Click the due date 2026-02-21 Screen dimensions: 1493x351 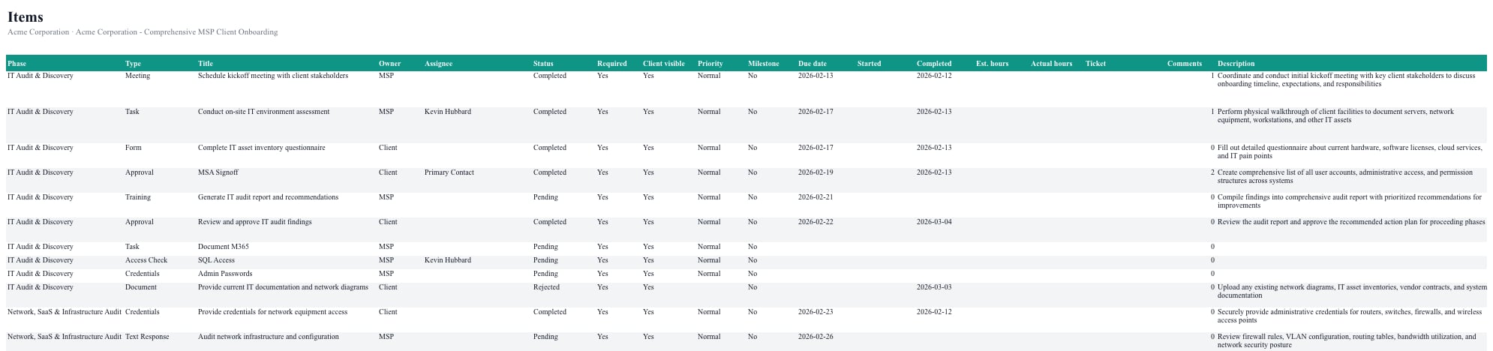tap(816, 197)
